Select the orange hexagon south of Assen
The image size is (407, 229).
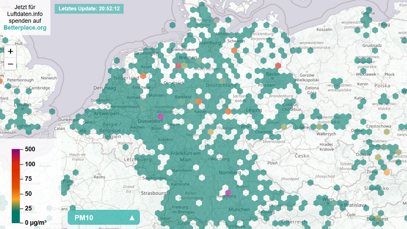[143, 76]
